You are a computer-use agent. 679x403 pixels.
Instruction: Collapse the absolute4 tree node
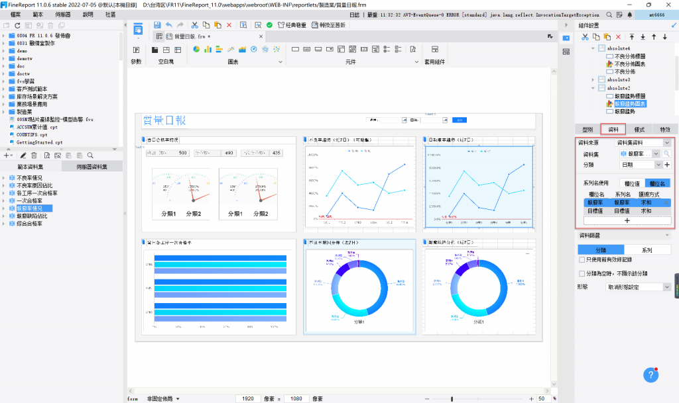point(593,48)
